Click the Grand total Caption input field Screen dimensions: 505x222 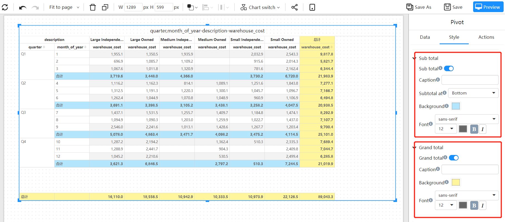click(470, 169)
